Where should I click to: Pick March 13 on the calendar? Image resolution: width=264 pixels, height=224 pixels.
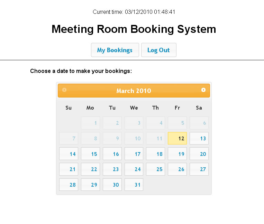click(x=199, y=138)
